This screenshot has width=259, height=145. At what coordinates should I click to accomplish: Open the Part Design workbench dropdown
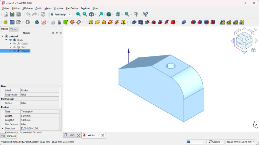point(61,14)
